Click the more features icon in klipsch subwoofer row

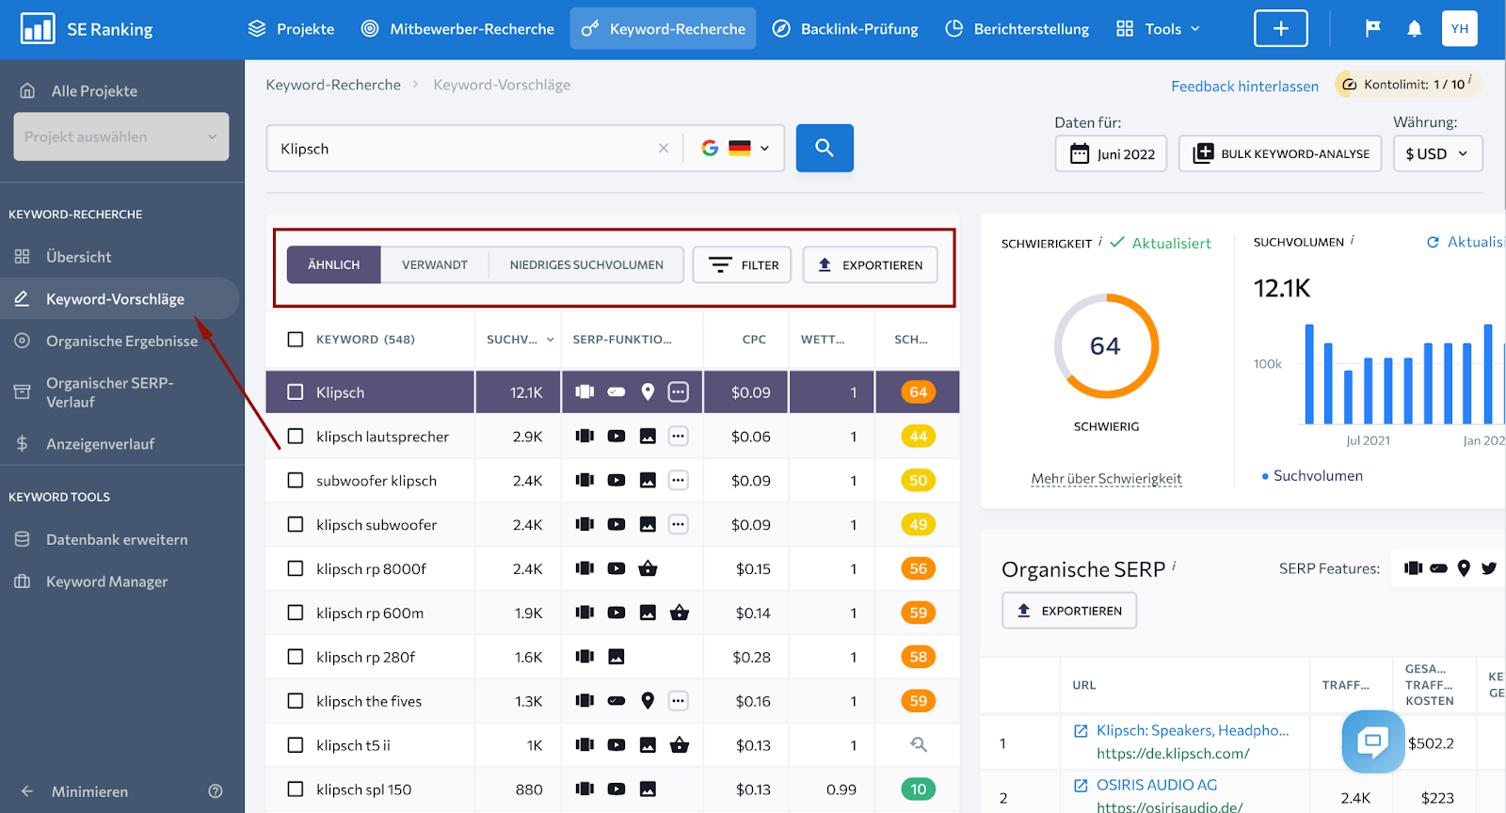pyautogui.click(x=679, y=524)
